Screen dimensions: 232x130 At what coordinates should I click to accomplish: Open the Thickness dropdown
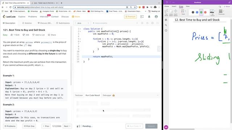click(221, 12)
